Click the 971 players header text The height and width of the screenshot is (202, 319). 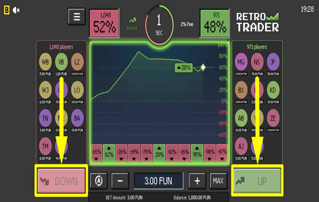click(257, 47)
